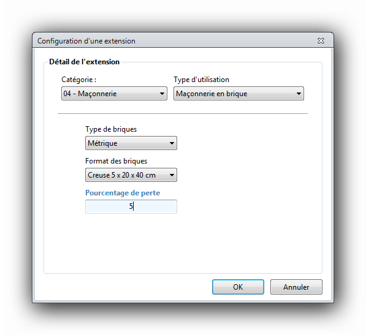Confirm the settings with the OK button
The width and height of the screenshot is (366, 335).
tap(238, 287)
